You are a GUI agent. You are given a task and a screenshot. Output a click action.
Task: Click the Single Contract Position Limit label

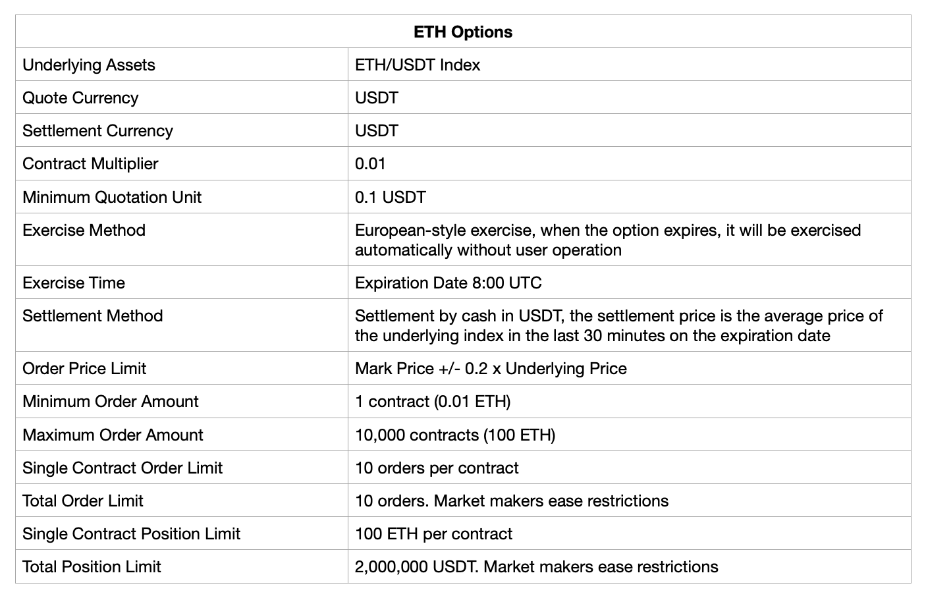pos(131,533)
